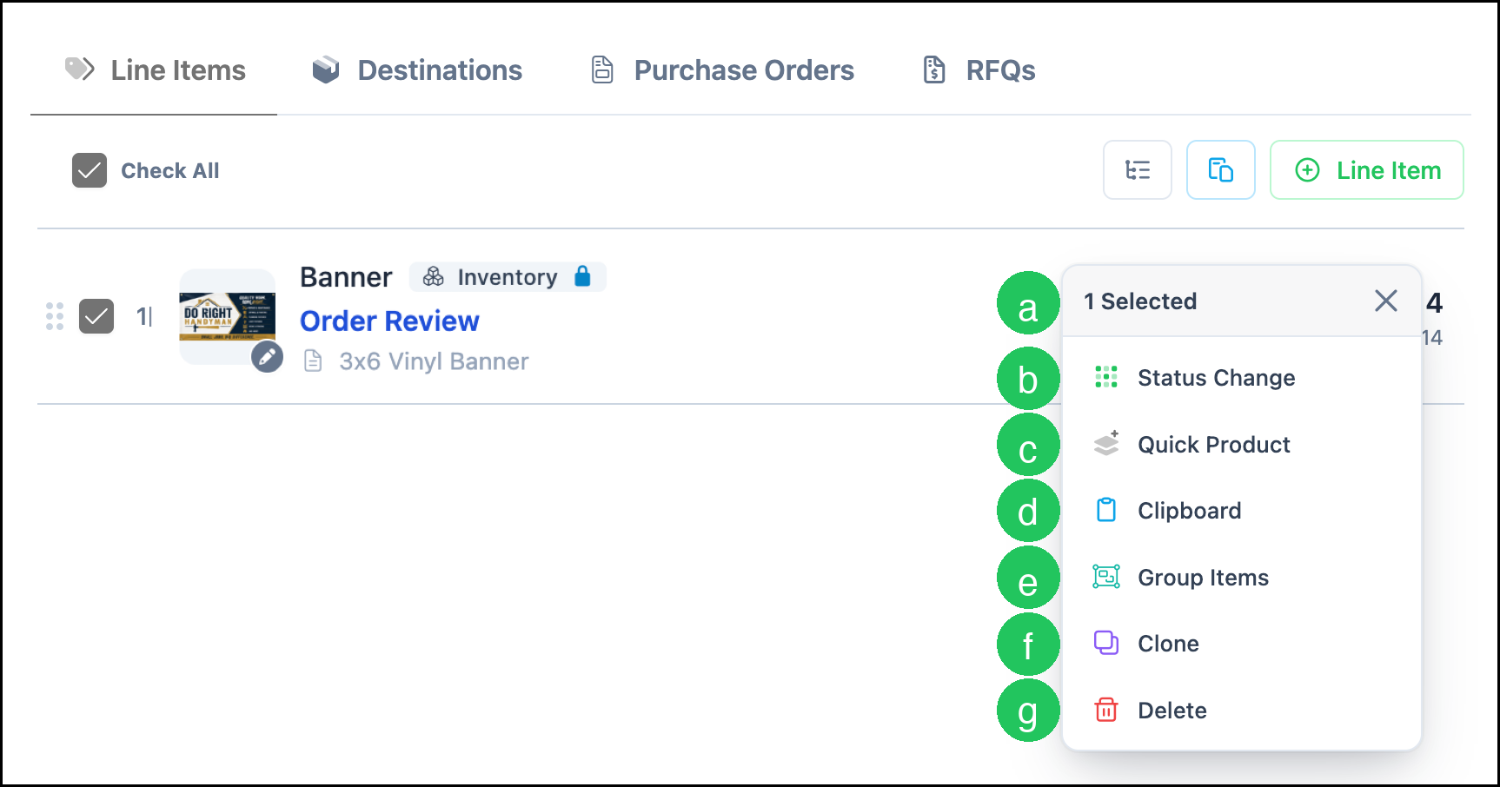Viewport: 1500px width, 787px height.
Task: Click the red trash Delete icon
Action: (x=1105, y=710)
